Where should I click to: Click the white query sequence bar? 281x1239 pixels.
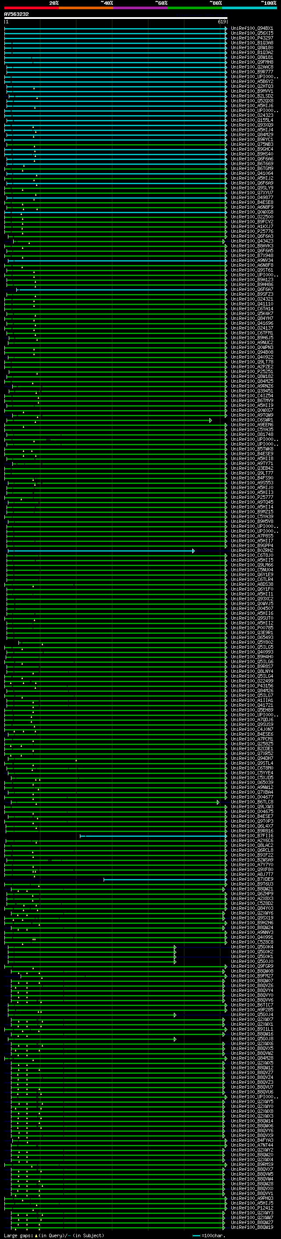coord(116,18)
